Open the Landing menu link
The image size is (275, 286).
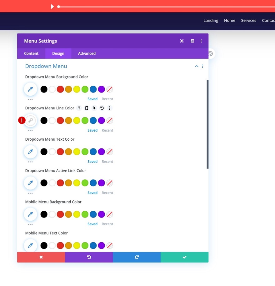tap(211, 20)
